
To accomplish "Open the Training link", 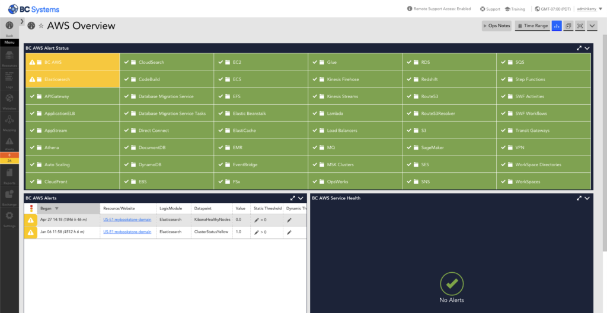I will [515, 8].
